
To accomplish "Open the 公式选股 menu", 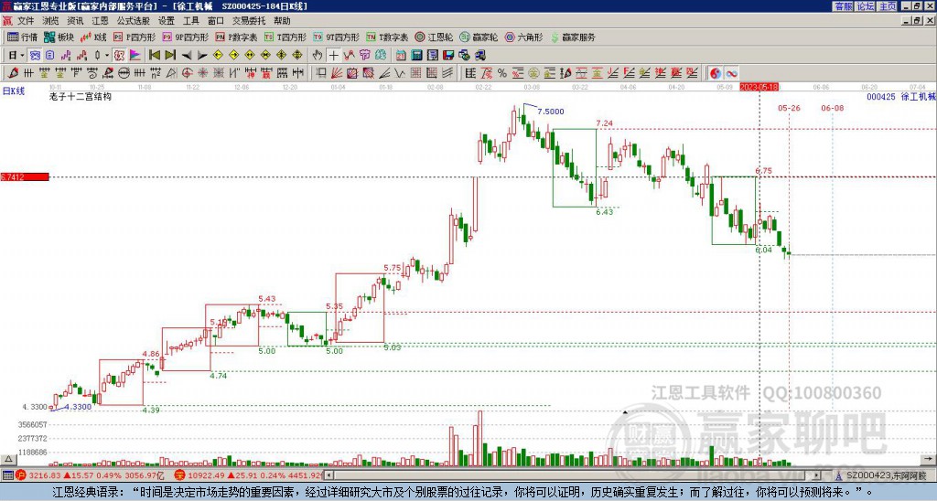I will point(134,21).
